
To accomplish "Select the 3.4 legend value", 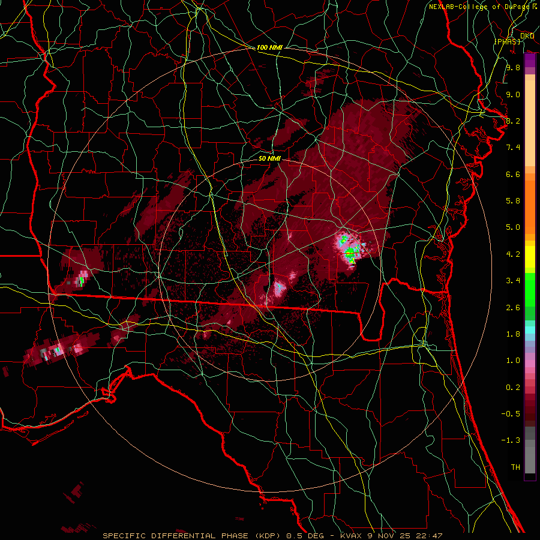I will click(x=513, y=281).
